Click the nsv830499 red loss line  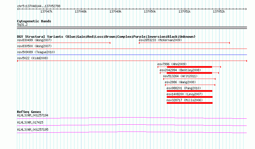[64, 43]
